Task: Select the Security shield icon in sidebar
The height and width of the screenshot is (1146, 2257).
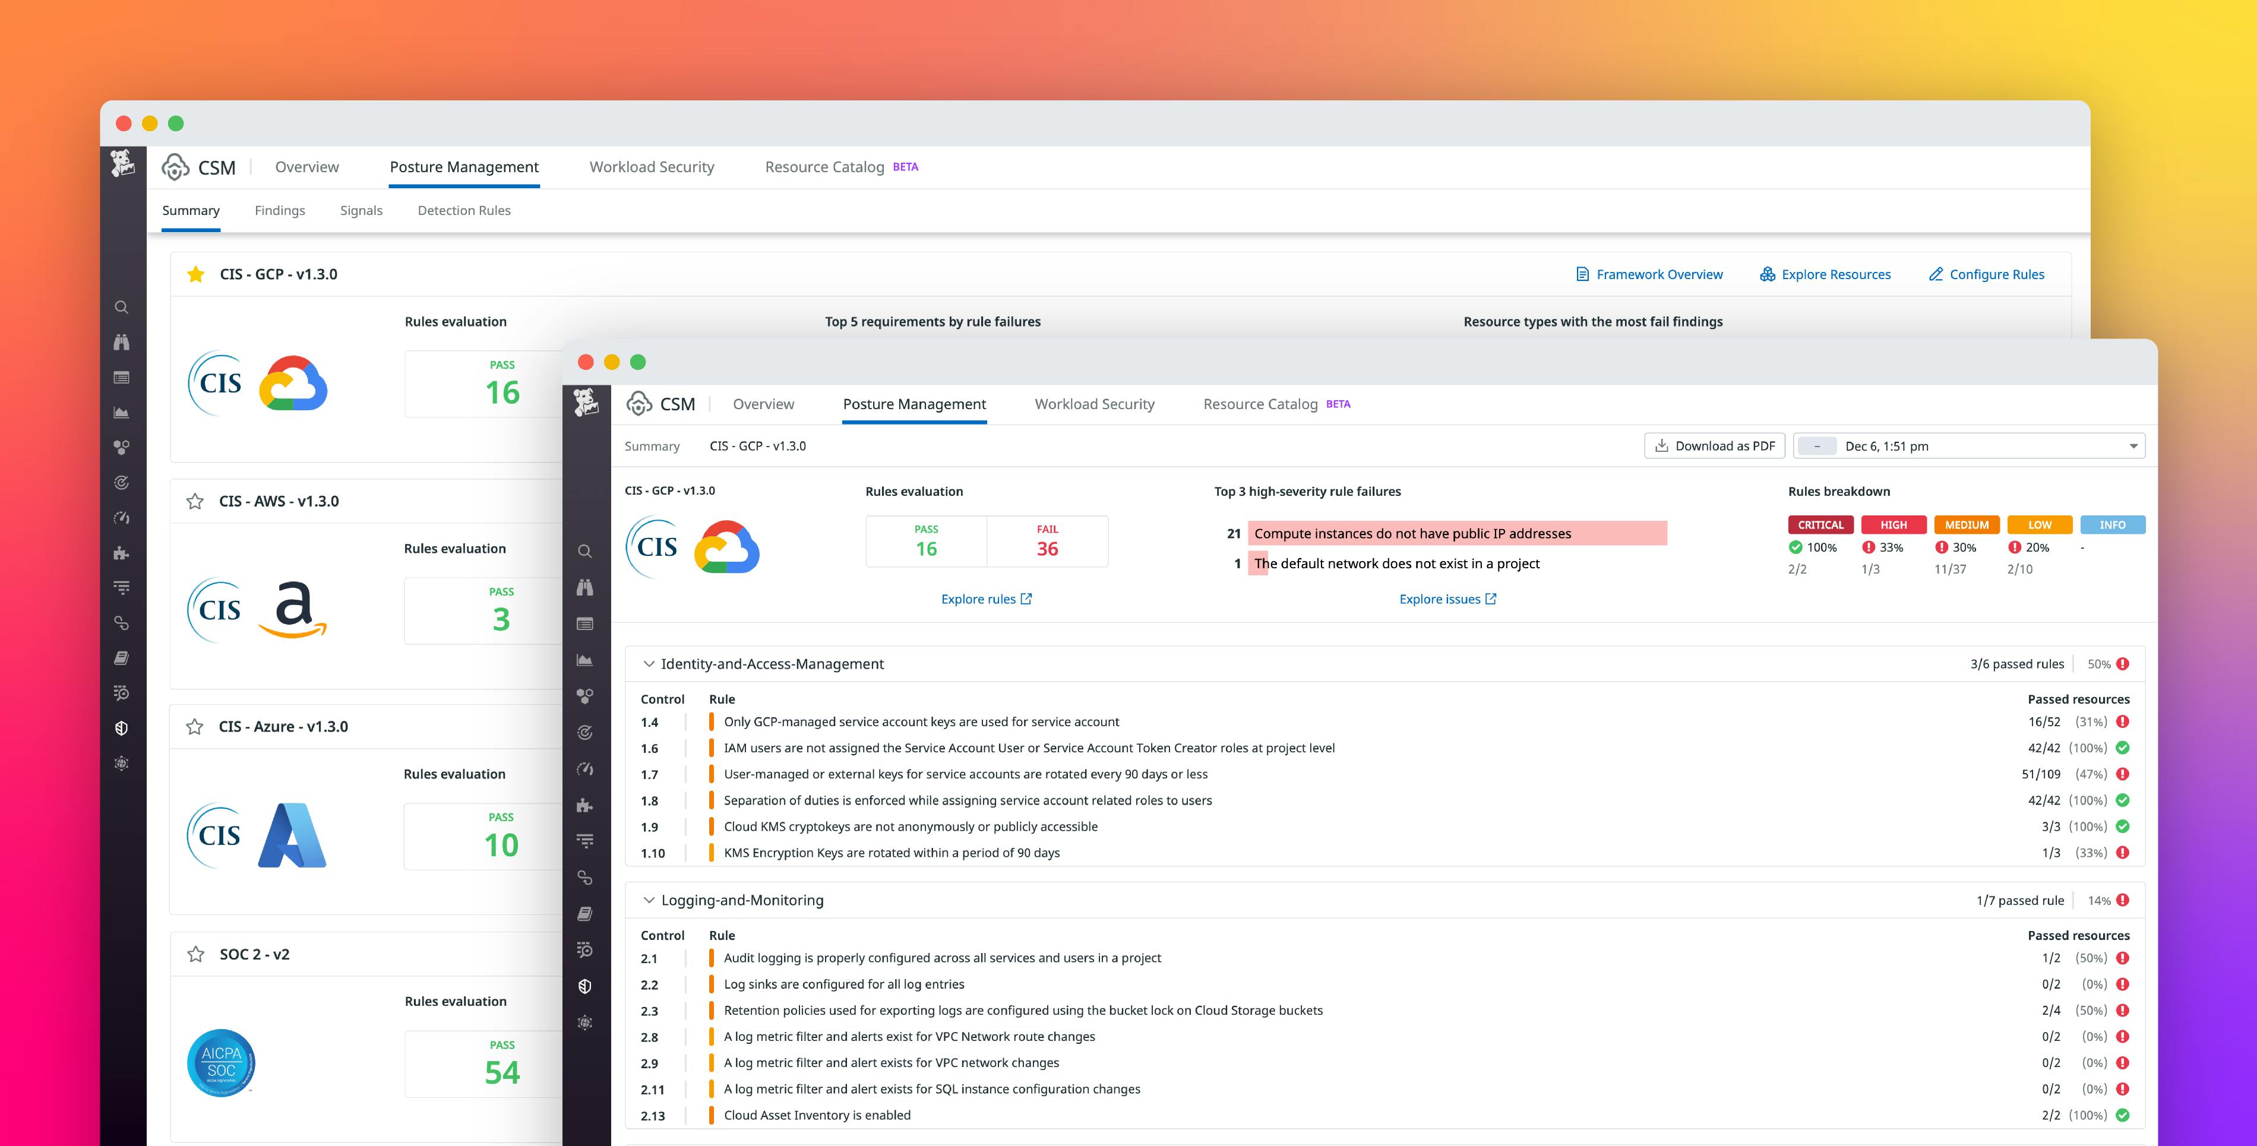Action: coord(122,727)
